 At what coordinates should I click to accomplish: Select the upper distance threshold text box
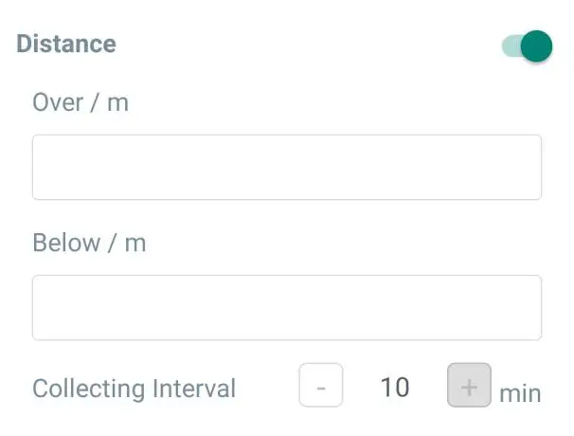[x=286, y=167]
